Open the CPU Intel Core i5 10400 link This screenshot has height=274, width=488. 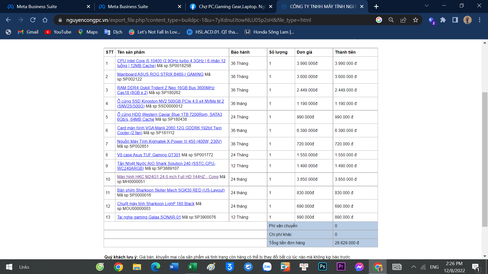point(171,63)
